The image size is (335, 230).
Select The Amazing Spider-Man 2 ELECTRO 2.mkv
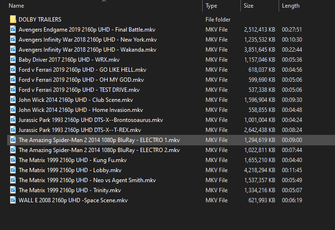coord(99,150)
